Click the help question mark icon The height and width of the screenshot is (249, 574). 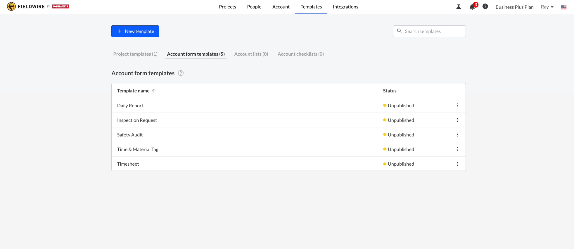[485, 6]
